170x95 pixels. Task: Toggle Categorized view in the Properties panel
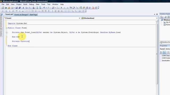161,53
